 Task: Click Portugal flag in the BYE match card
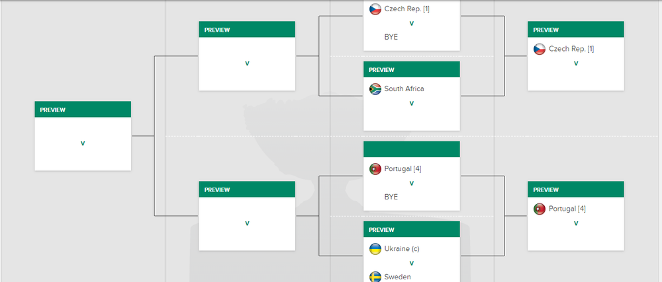[375, 169]
